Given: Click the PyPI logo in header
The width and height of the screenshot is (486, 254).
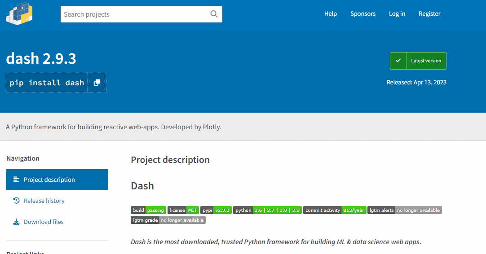Looking at the screenshot, I should pos(19,13).
